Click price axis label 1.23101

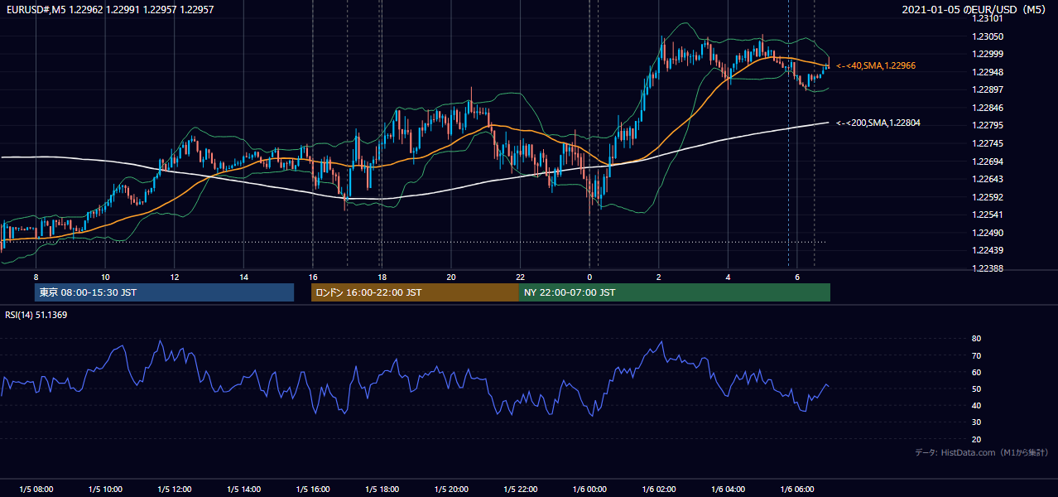click(987, 18)
